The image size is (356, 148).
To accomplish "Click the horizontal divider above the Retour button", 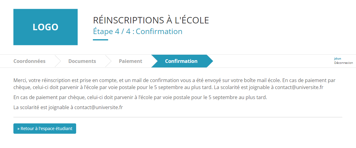I will click(x=178, y=117).
